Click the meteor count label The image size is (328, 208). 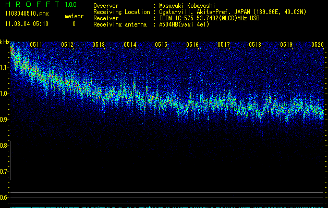(74, 16)
